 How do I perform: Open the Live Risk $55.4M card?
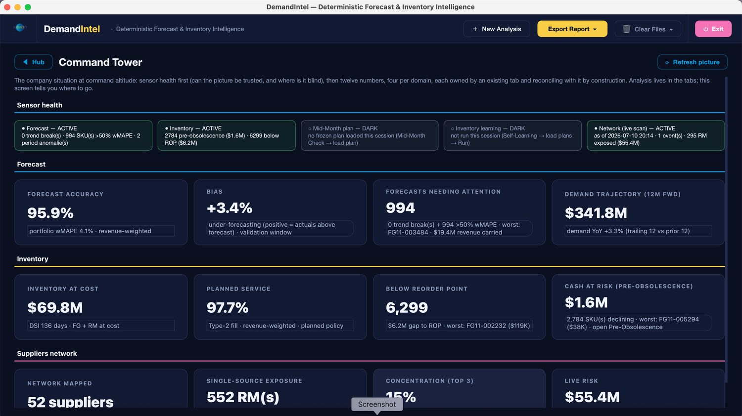tap(638, 388)
